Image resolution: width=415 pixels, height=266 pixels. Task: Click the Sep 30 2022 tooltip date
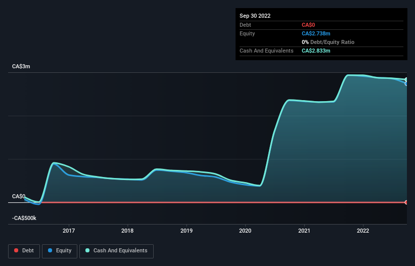pos(255,16)
